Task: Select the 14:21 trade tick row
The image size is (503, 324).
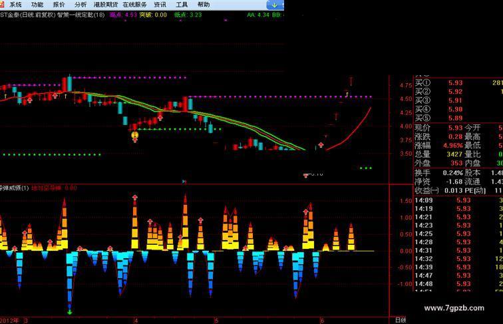Action: [458, 217]
